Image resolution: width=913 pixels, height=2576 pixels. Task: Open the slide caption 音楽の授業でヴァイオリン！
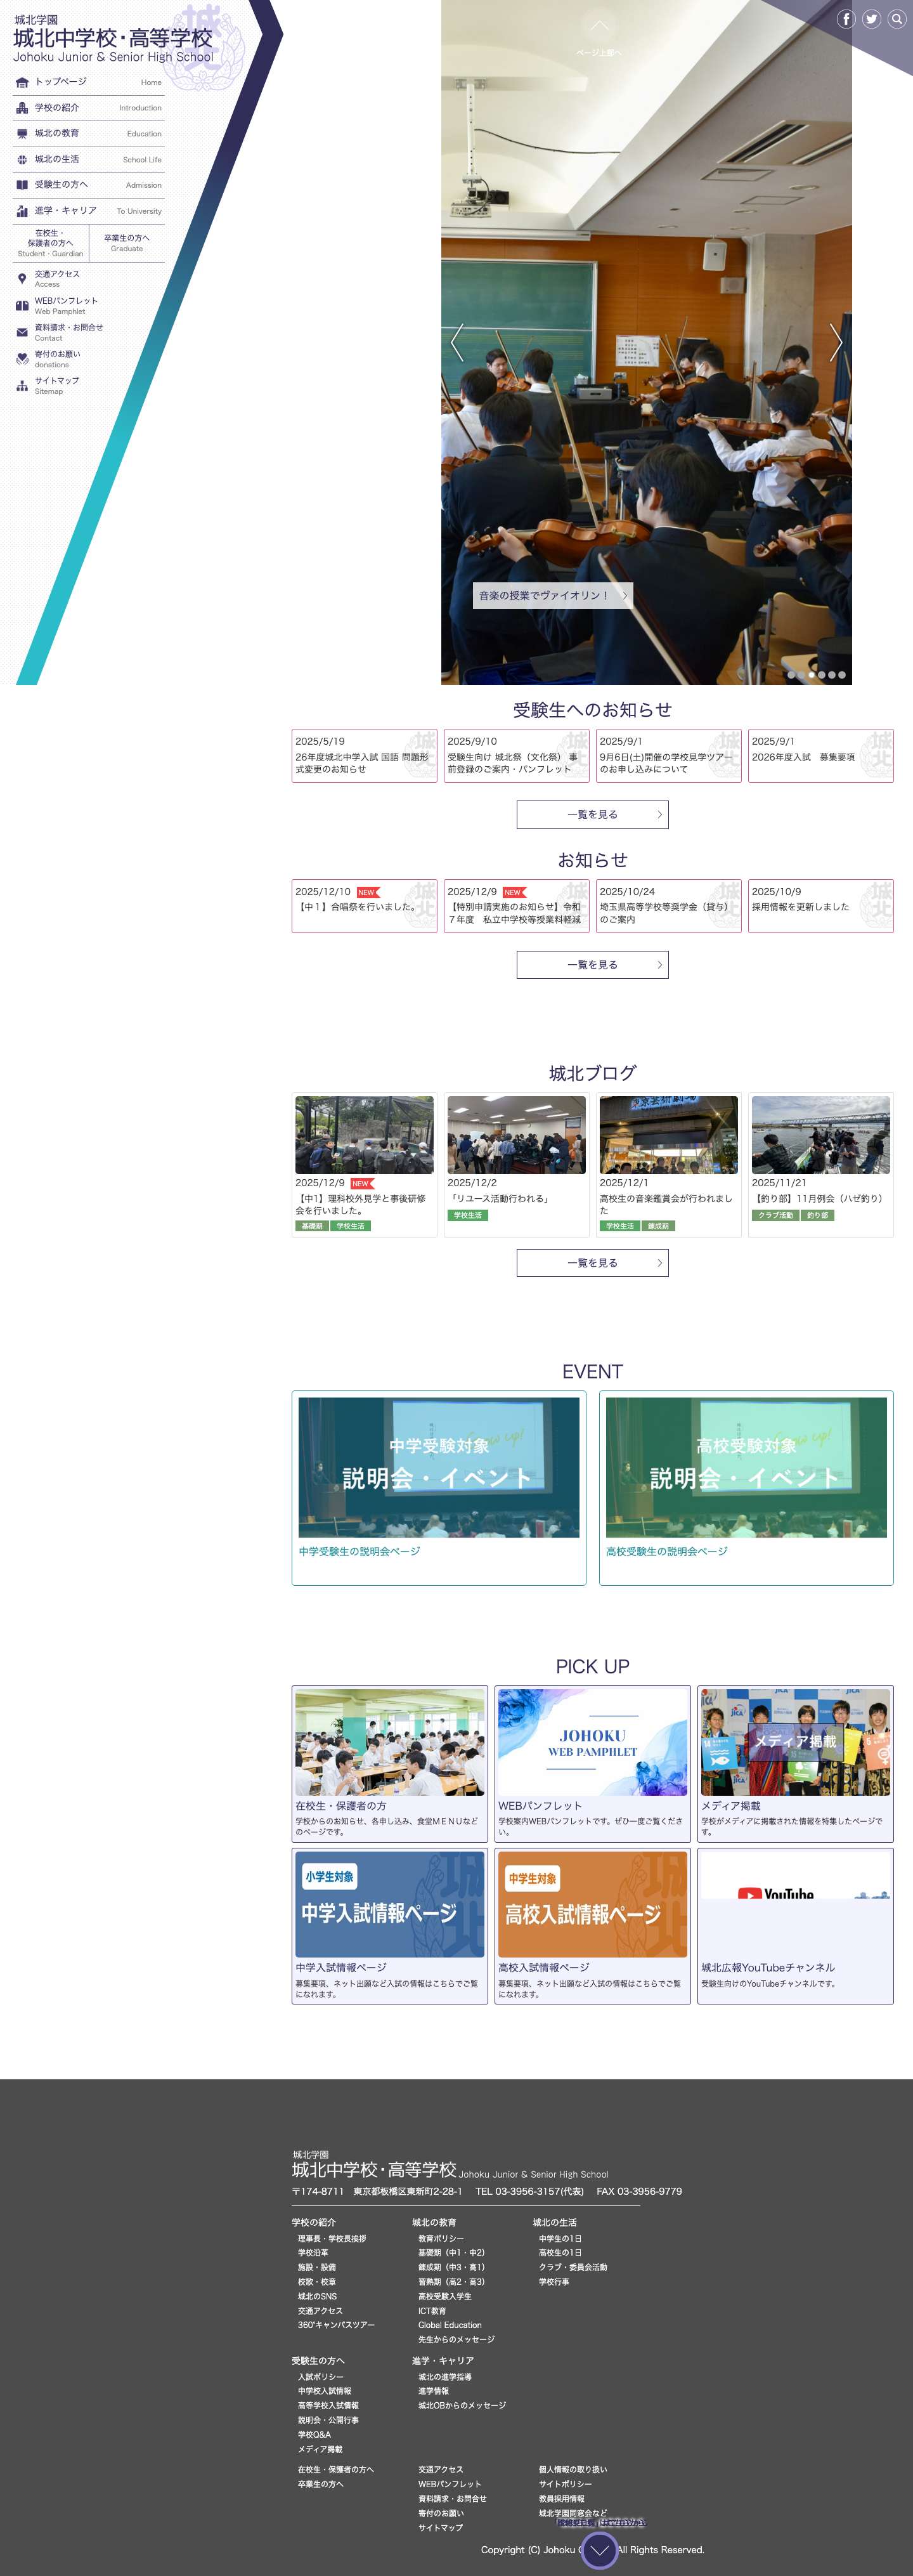(x=553, y=596)
